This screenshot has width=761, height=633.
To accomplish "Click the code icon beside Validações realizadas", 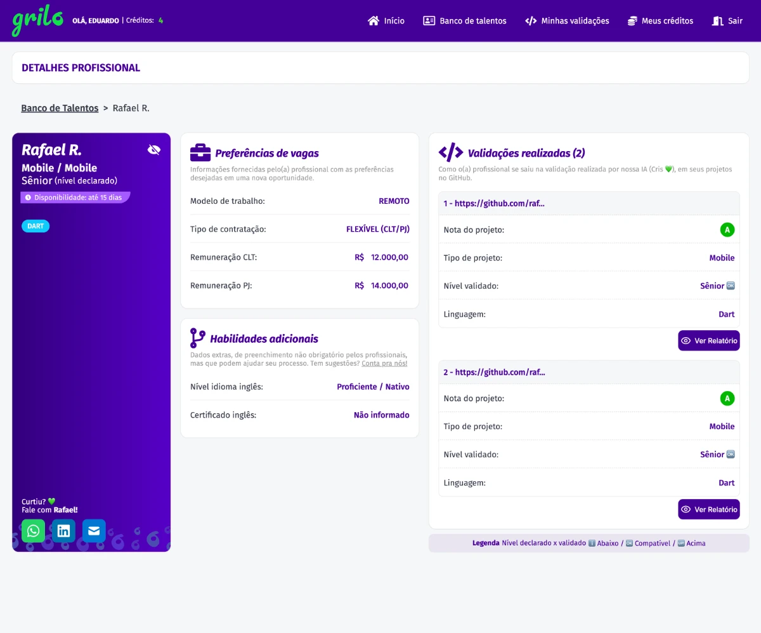I will pyautogui.click(x=451, y=153).
